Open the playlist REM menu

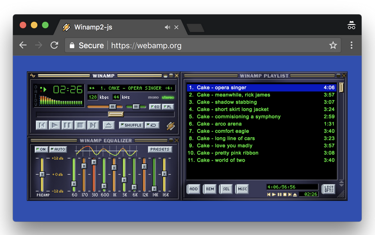pyautogui.click(x=210, y=189)
